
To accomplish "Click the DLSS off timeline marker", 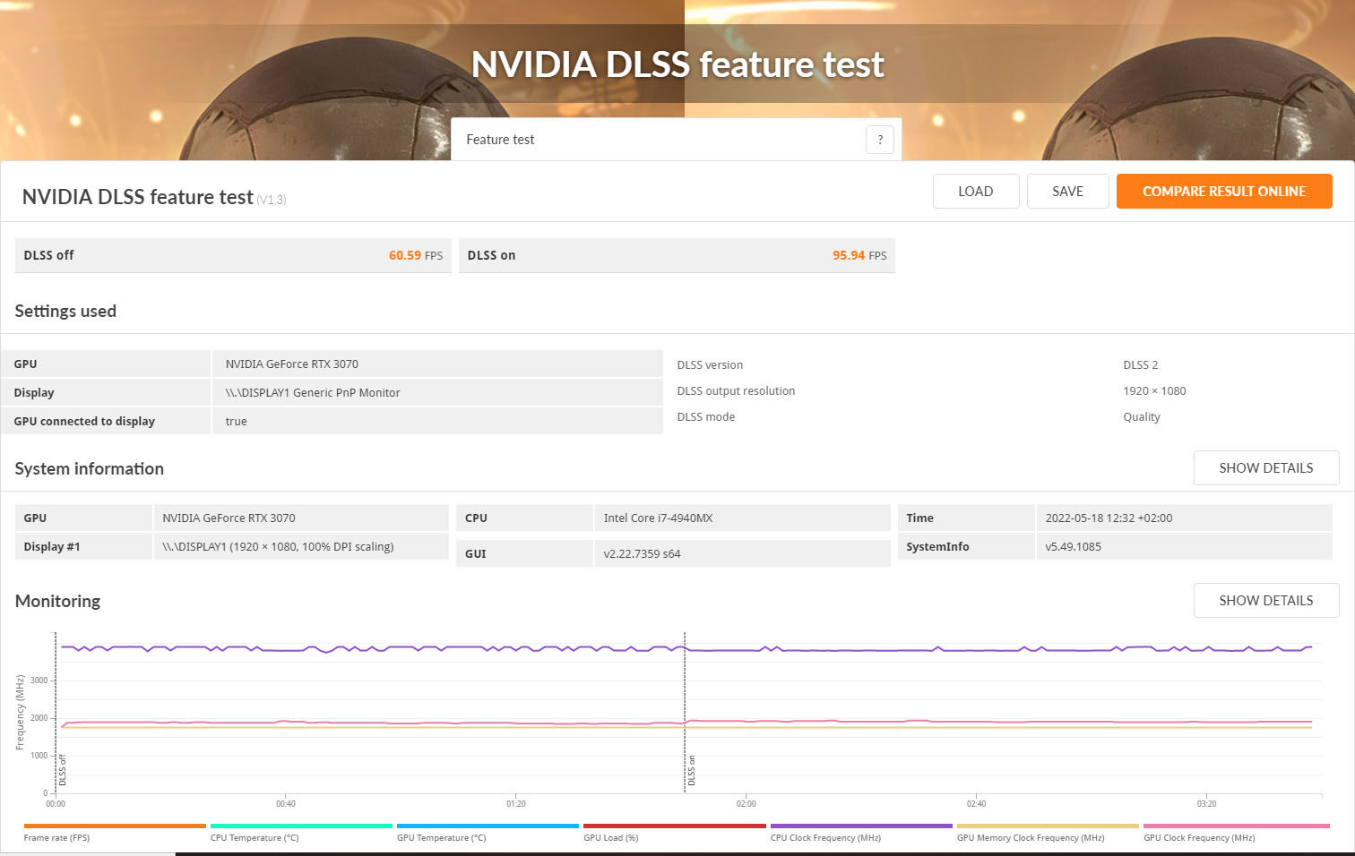I will pos(63,771).
